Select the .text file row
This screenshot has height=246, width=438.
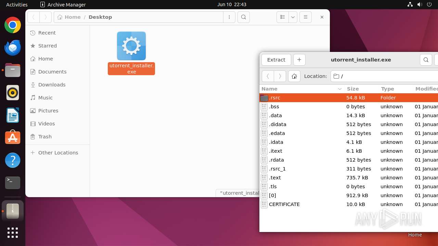349,178
